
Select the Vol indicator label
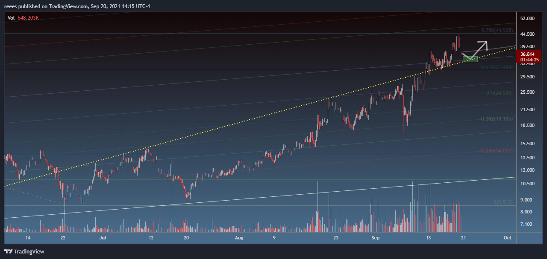(11, 18)
